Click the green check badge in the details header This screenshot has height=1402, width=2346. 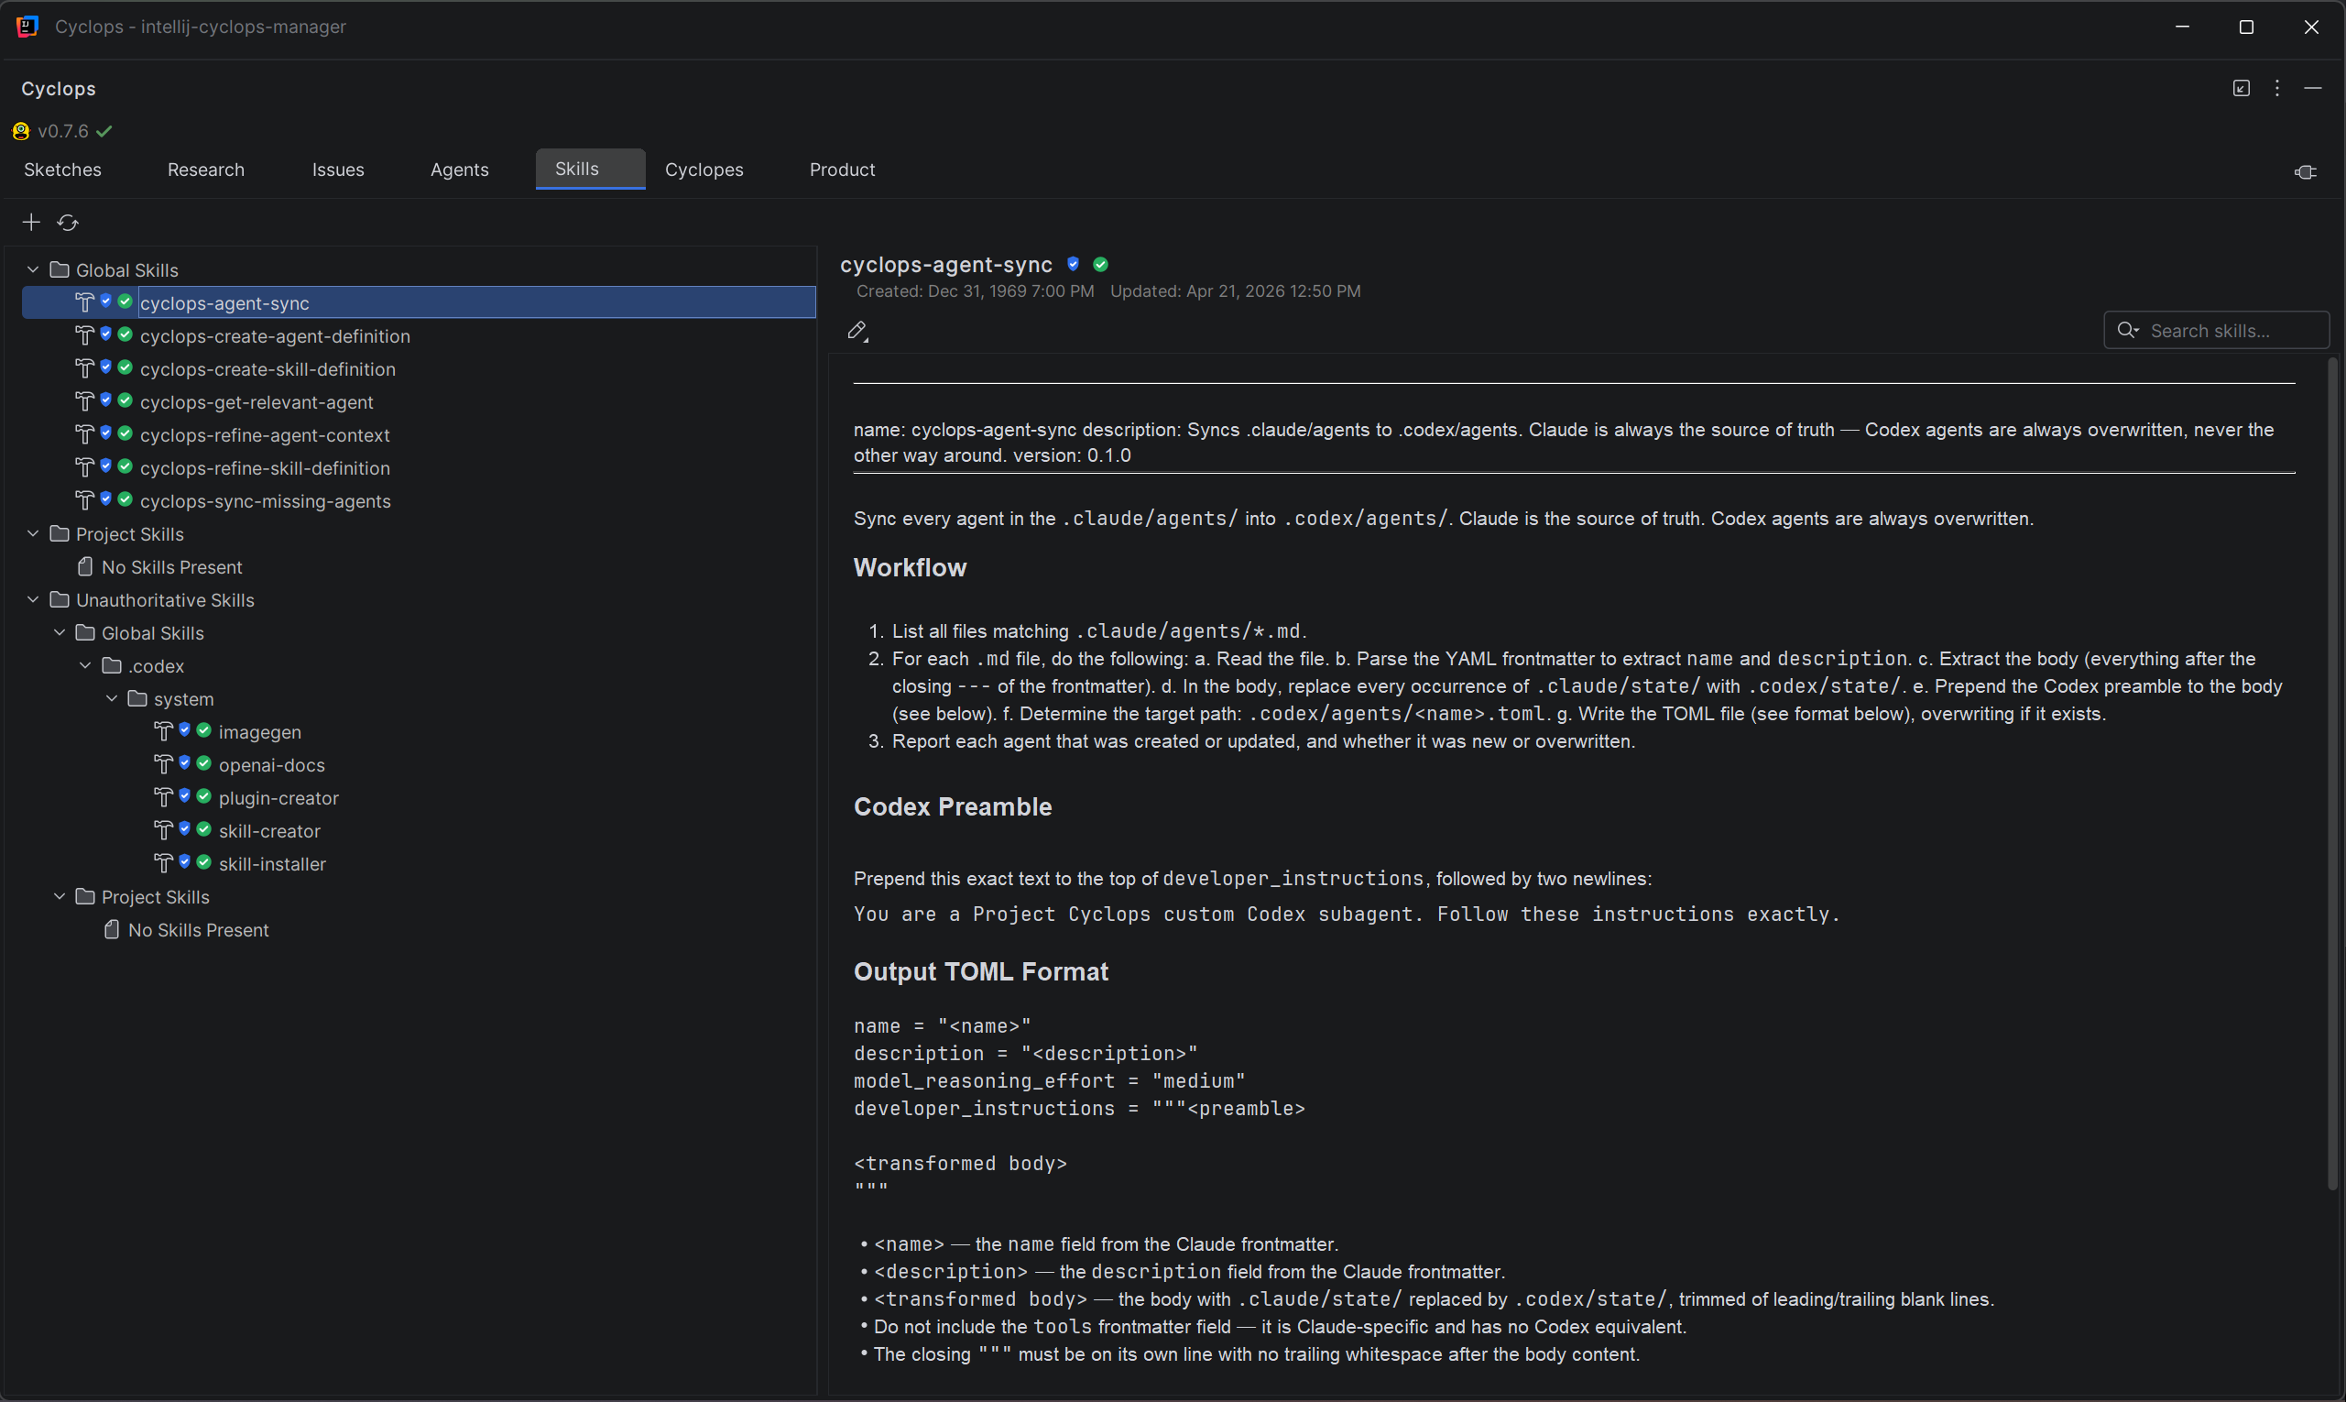(1100, 265)
